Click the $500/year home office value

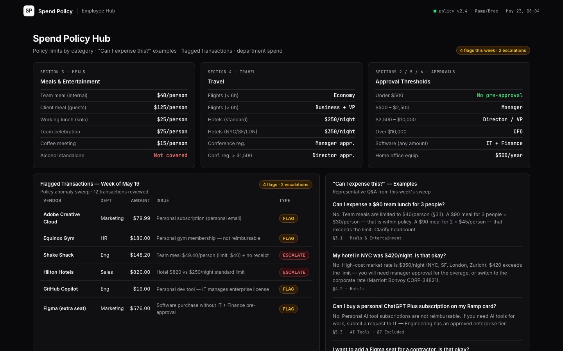(x=509, y=156)
